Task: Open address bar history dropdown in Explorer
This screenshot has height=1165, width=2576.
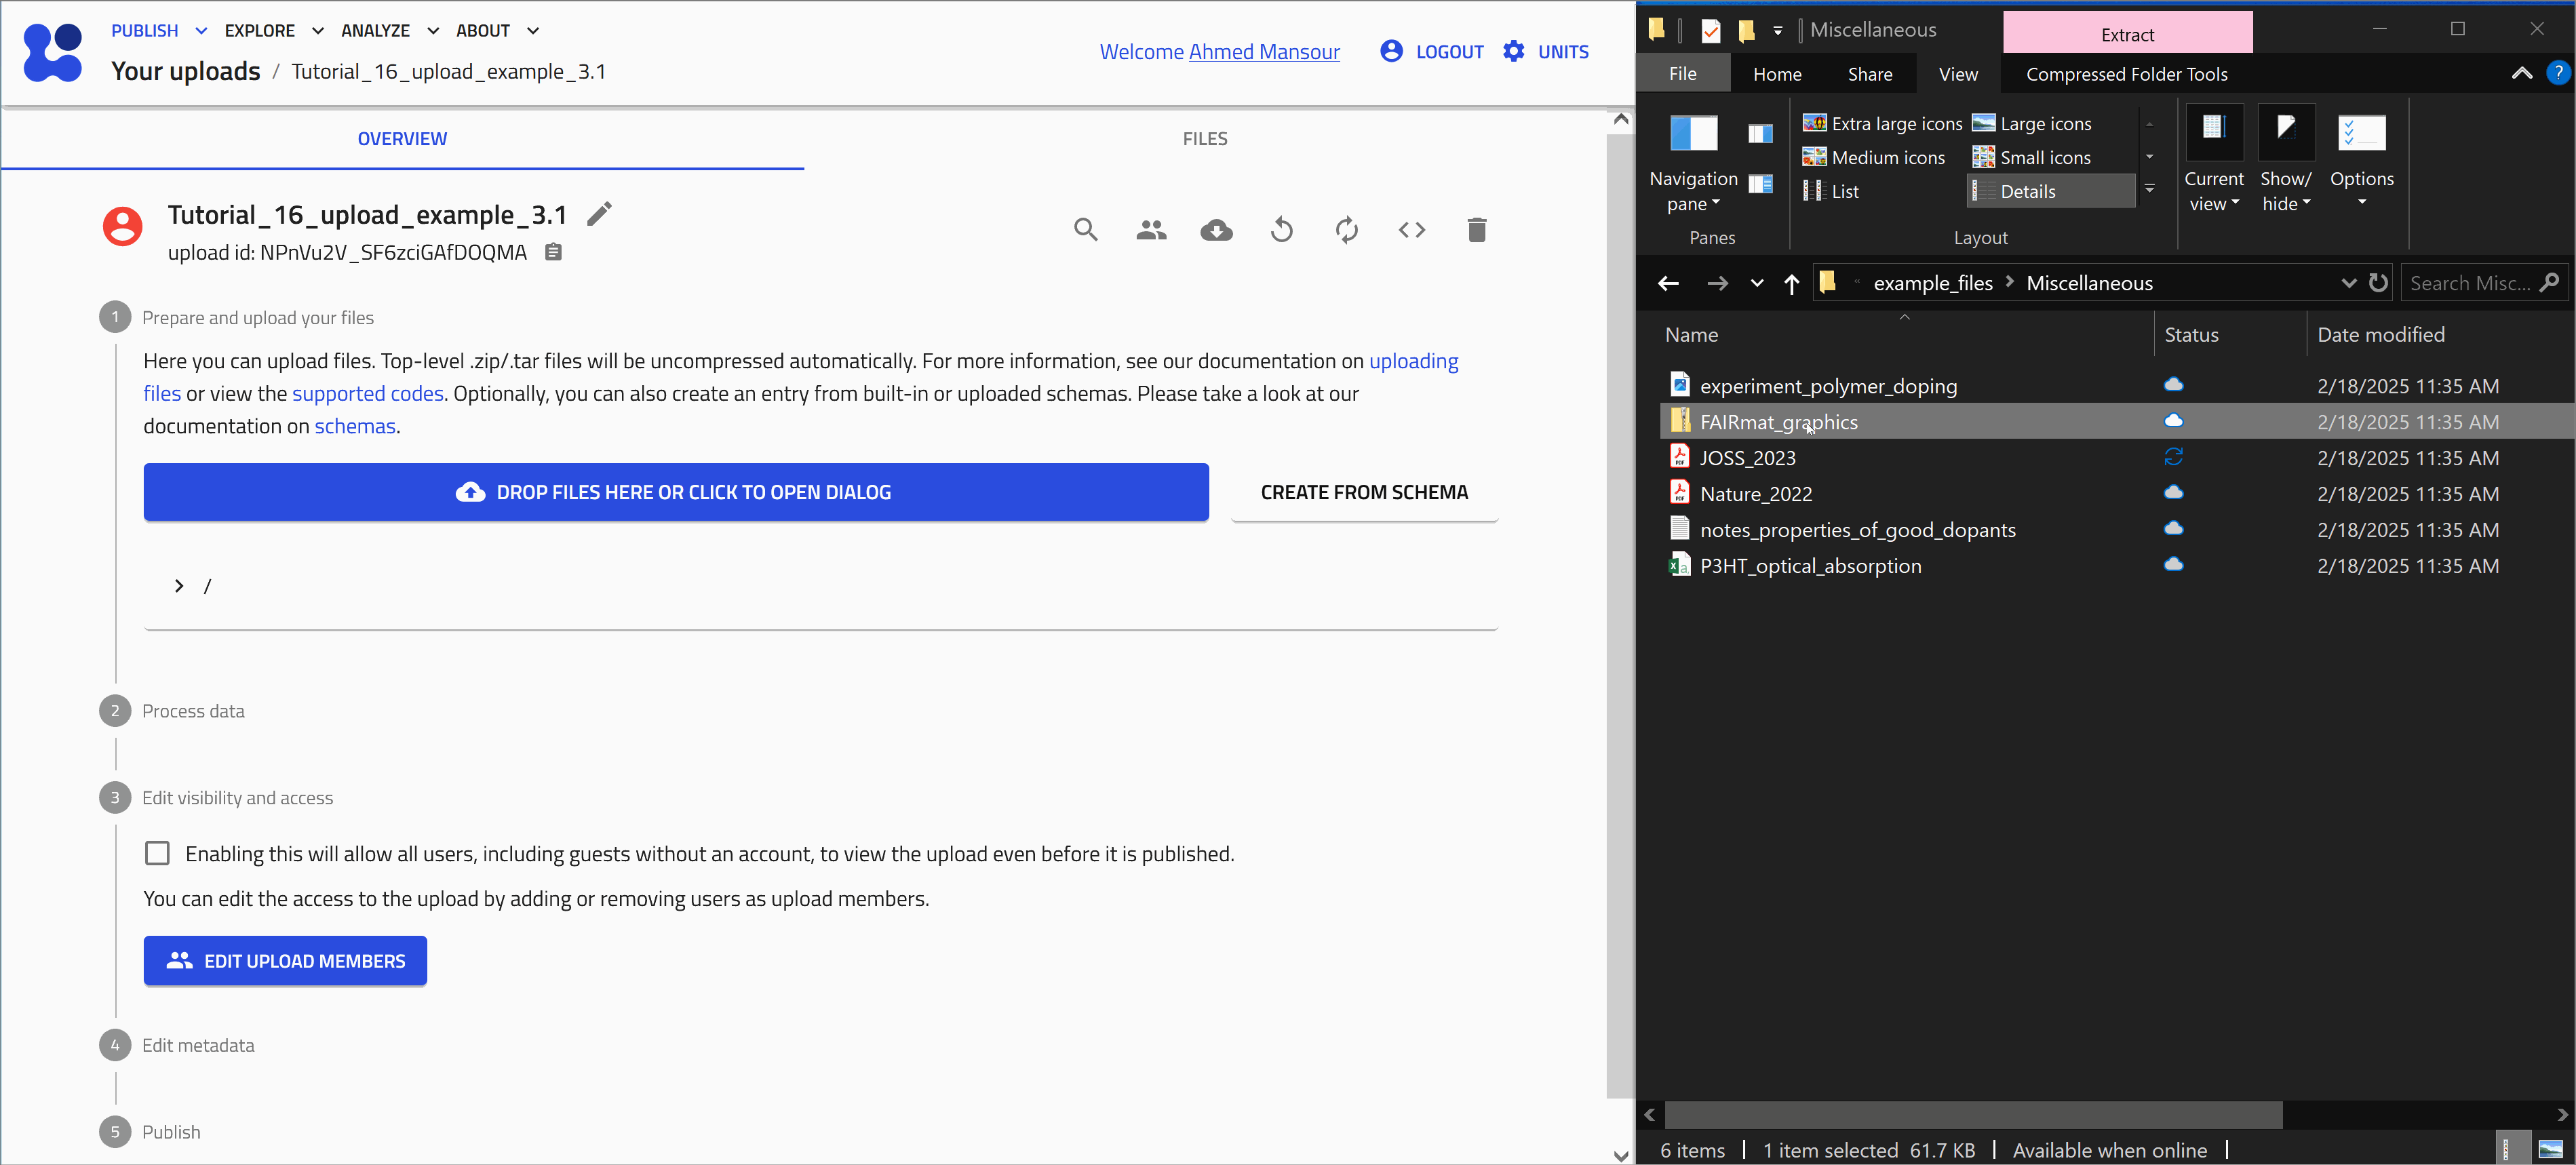Action: coord(2348,283)
